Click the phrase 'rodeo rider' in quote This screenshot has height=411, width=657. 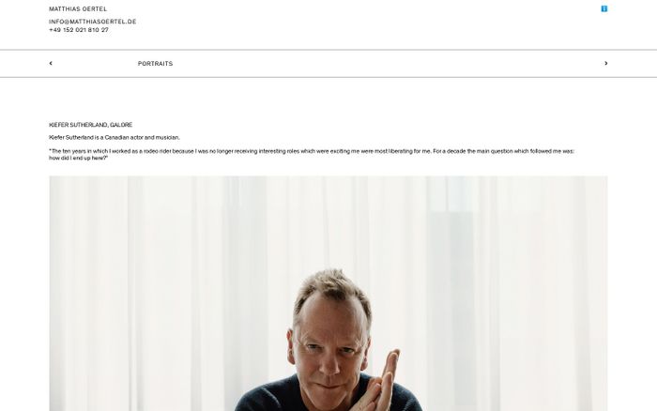[x=157, y=151]
